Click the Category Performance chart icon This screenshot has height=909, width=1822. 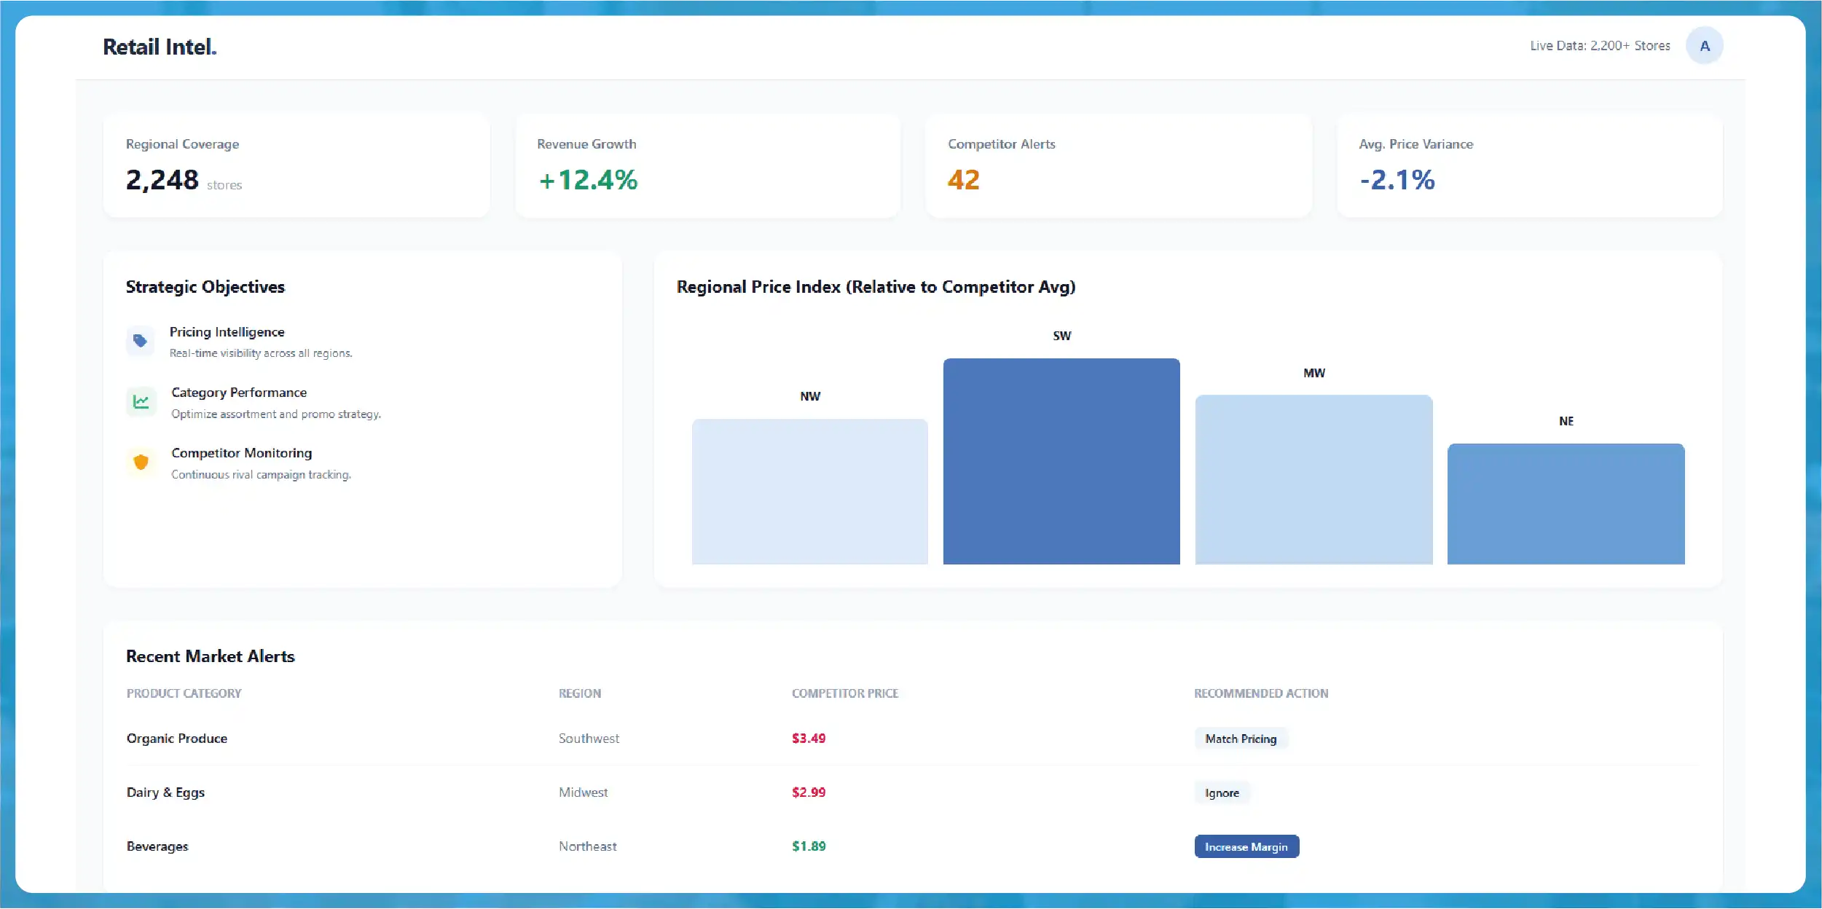(141, 401)
